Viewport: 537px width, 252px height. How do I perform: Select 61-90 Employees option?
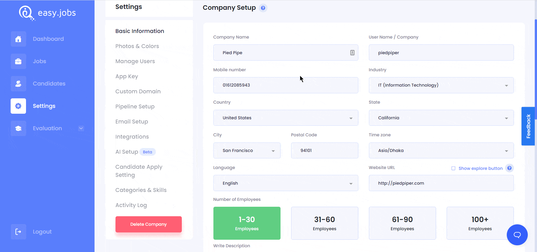[402, 223]
